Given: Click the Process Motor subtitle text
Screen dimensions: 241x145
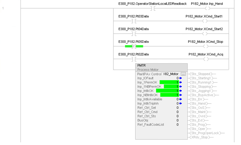Looking at the screenshot, I should pyautogui.click(x=148, y=70).
